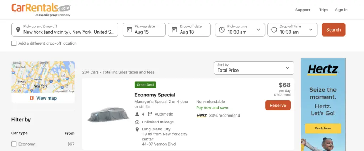Screen dimensions: 364x151
Task: Click the map icon beside View map
Action: (x=32, y=98)
